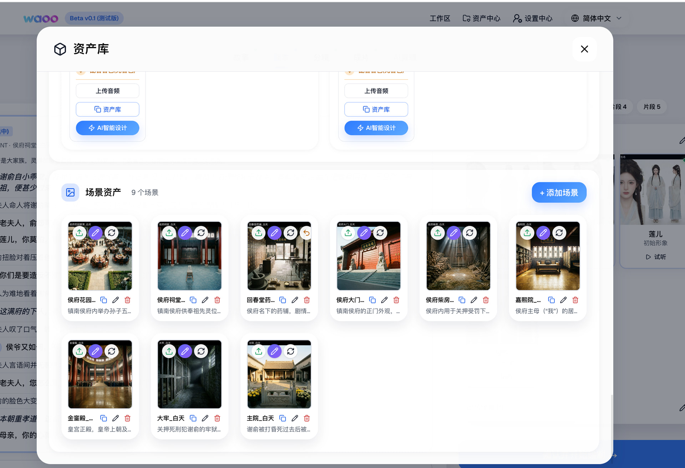Expand the 资产中心 navigation menu
This screenshot has height=468, width=685.
[481, 18]
